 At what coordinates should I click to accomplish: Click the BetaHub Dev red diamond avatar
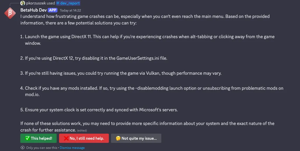10,13
